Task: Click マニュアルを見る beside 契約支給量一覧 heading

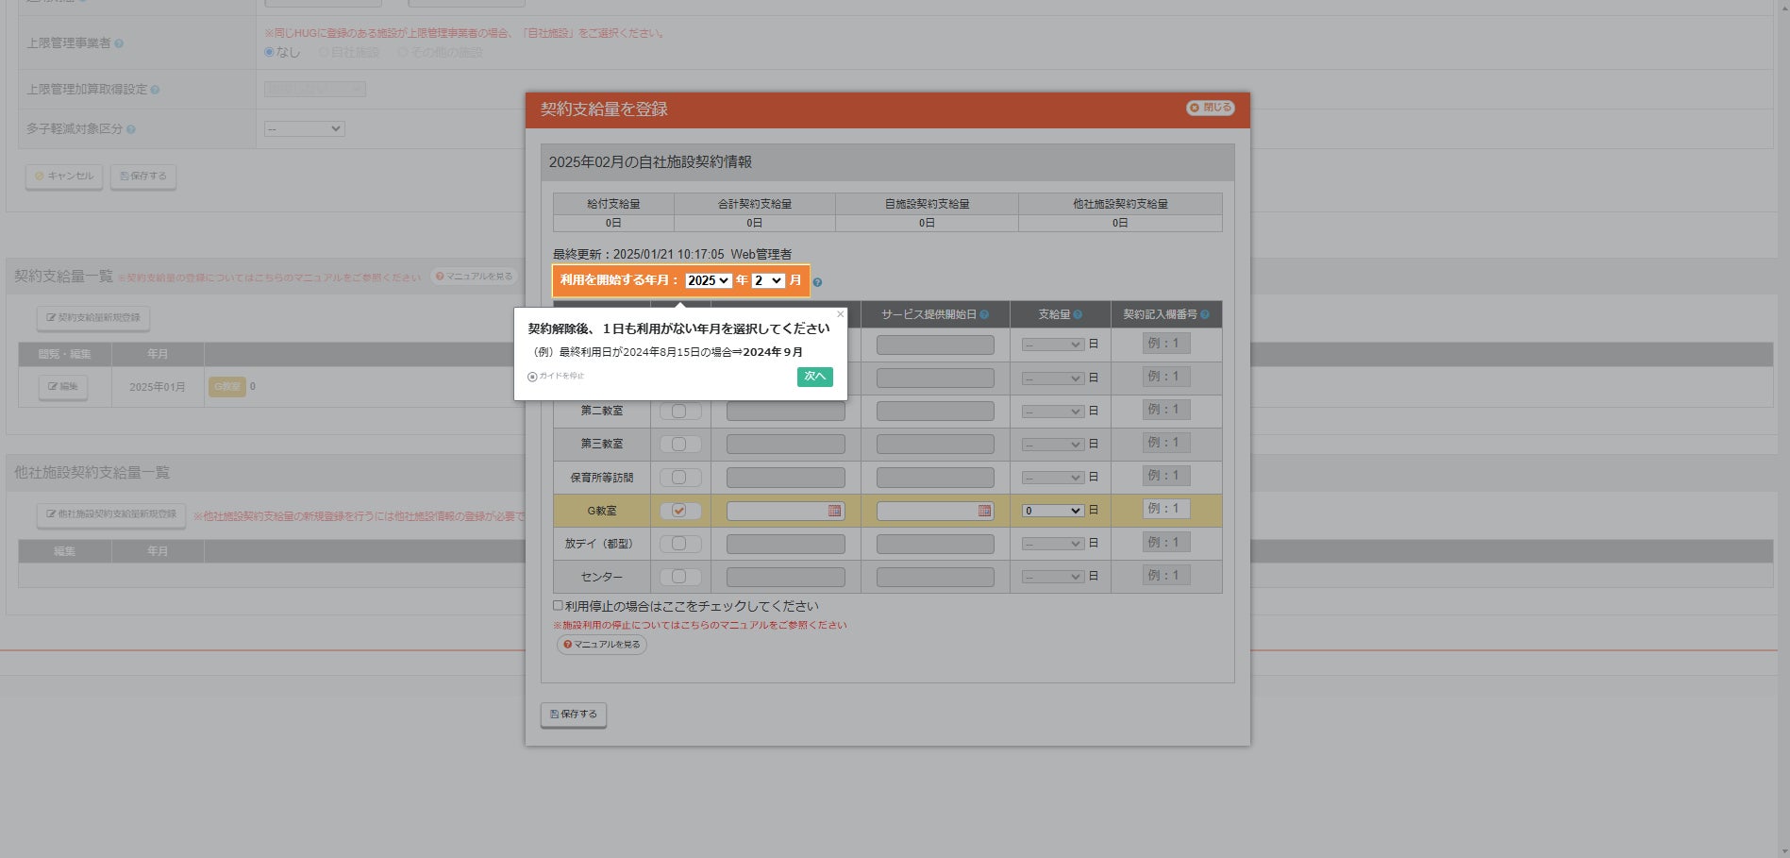Action: (475, 277)
